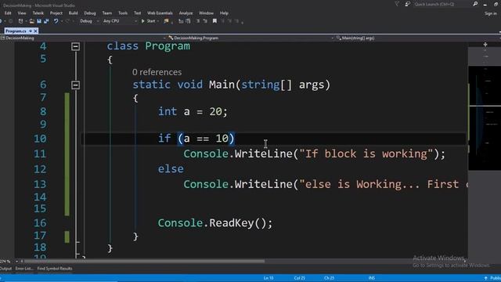Click the Find in Files toolbar icon
501x282 pixels.
coord(166,21)
